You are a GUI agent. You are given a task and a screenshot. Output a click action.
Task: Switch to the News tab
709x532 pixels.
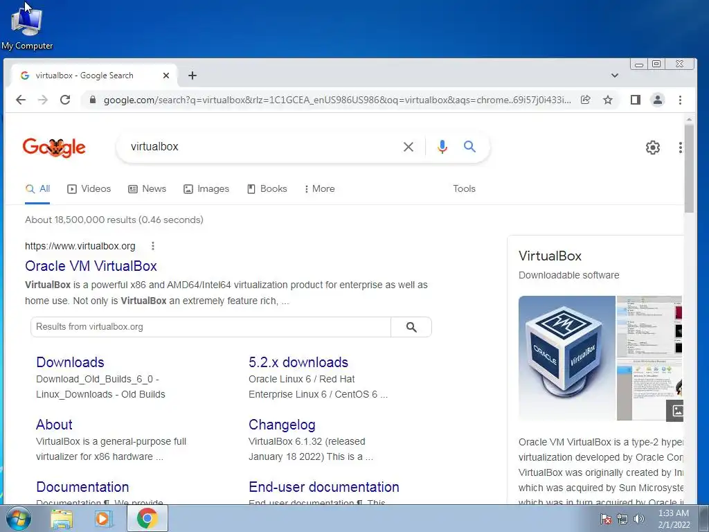pyautogui.click(x=147, y=189)
